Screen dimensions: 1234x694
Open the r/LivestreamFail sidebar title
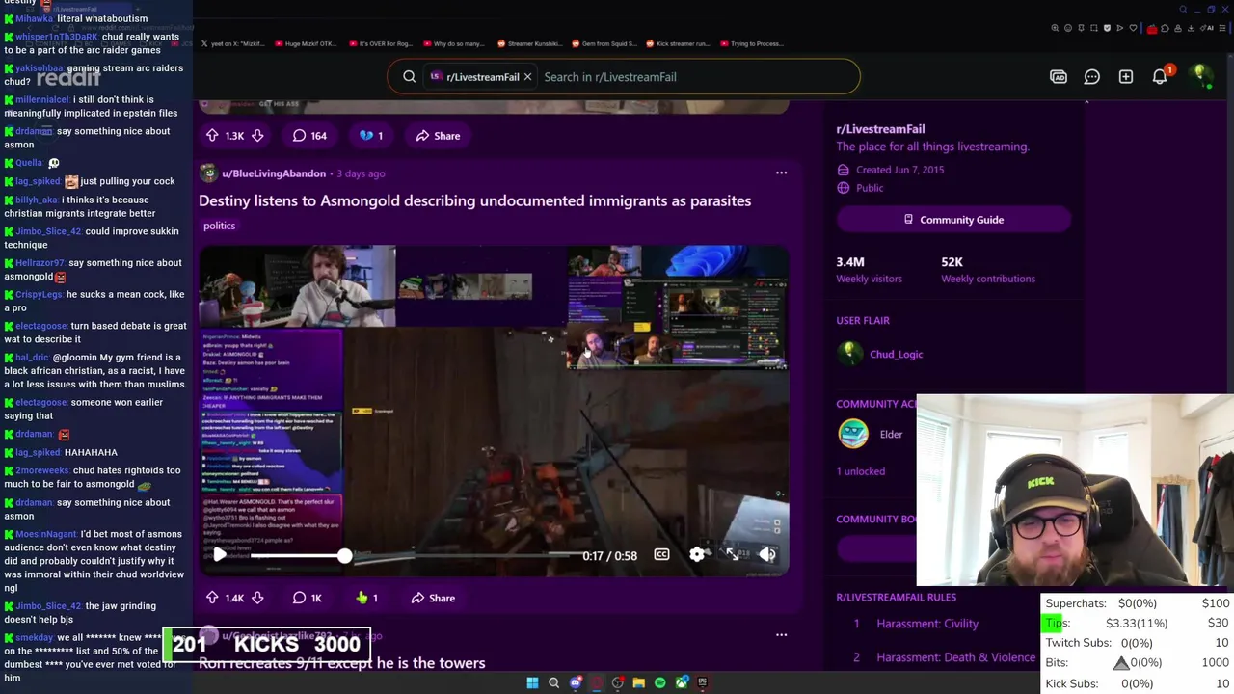pyautogui.click(x=880, y=129)
